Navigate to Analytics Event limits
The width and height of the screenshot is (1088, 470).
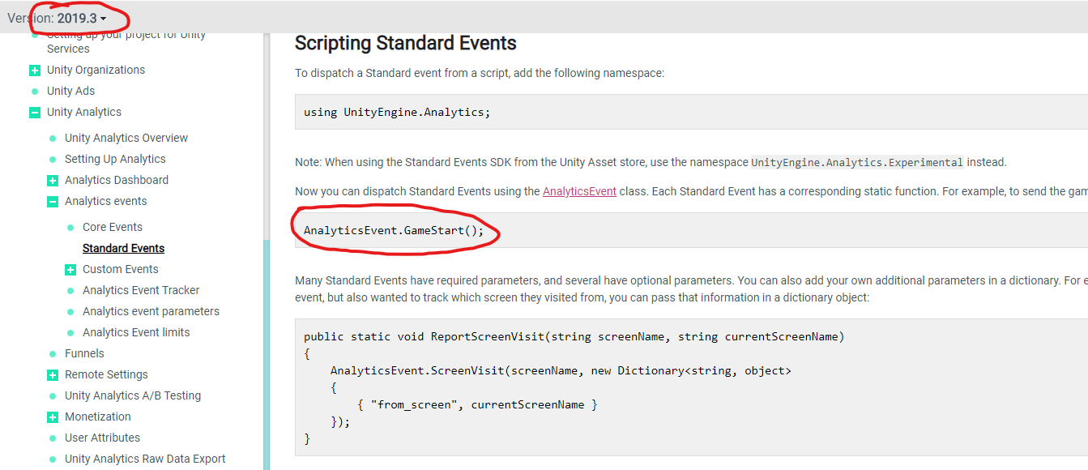pyautogui.click(x=136, y=332)
